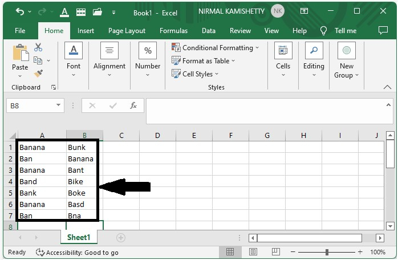Click the Paste clipboard icon

(20, 54)
